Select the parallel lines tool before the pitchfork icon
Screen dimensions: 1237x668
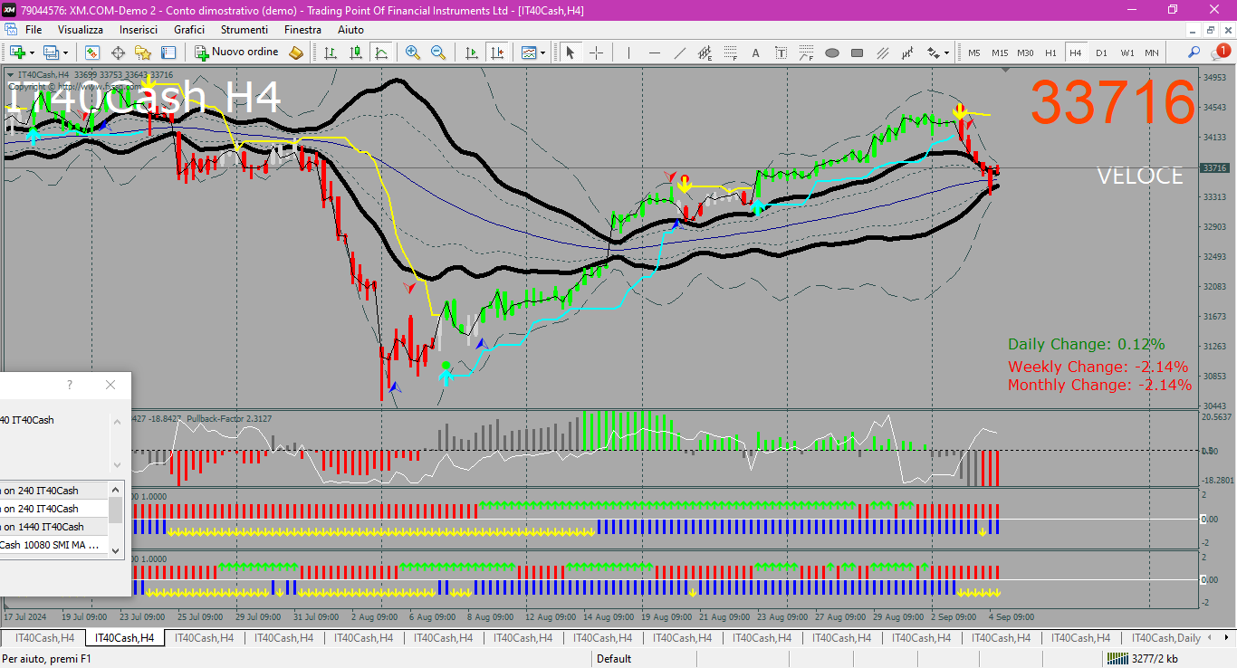coord(883,52)
